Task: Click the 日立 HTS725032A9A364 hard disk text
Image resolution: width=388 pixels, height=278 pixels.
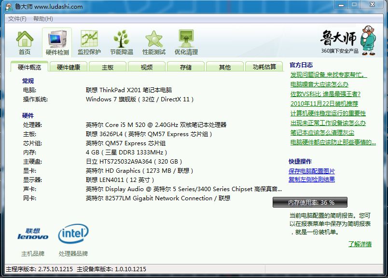Action: (x=134, y=162)
